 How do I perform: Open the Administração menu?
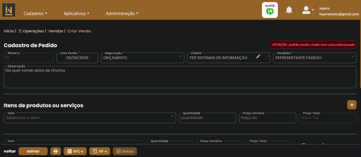(122, 13)
